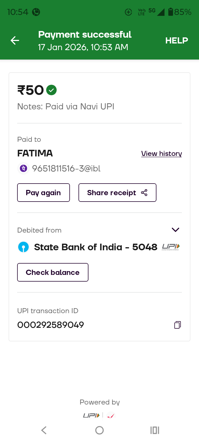Tap the green payment success checkmark
The image size is (199, 443).
click(51, 90)
